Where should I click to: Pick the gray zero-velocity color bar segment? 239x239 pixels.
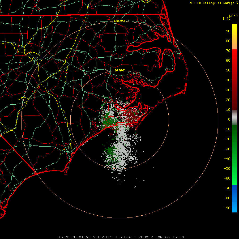pyautogui.click(x=234, y=118)
